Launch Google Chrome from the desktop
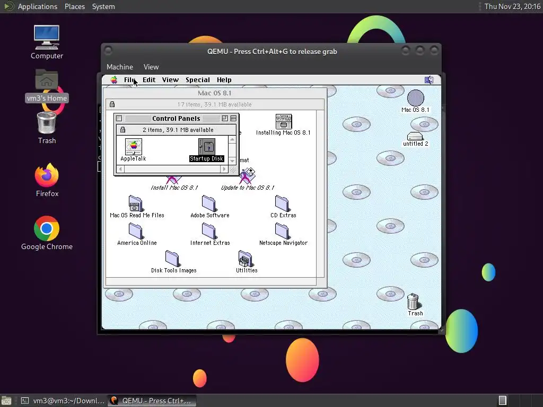Screen dimensions: 543x407 pyautogui.click(x=47, y=228)
